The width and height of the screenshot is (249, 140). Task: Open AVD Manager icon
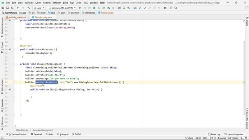pos(124,8)
